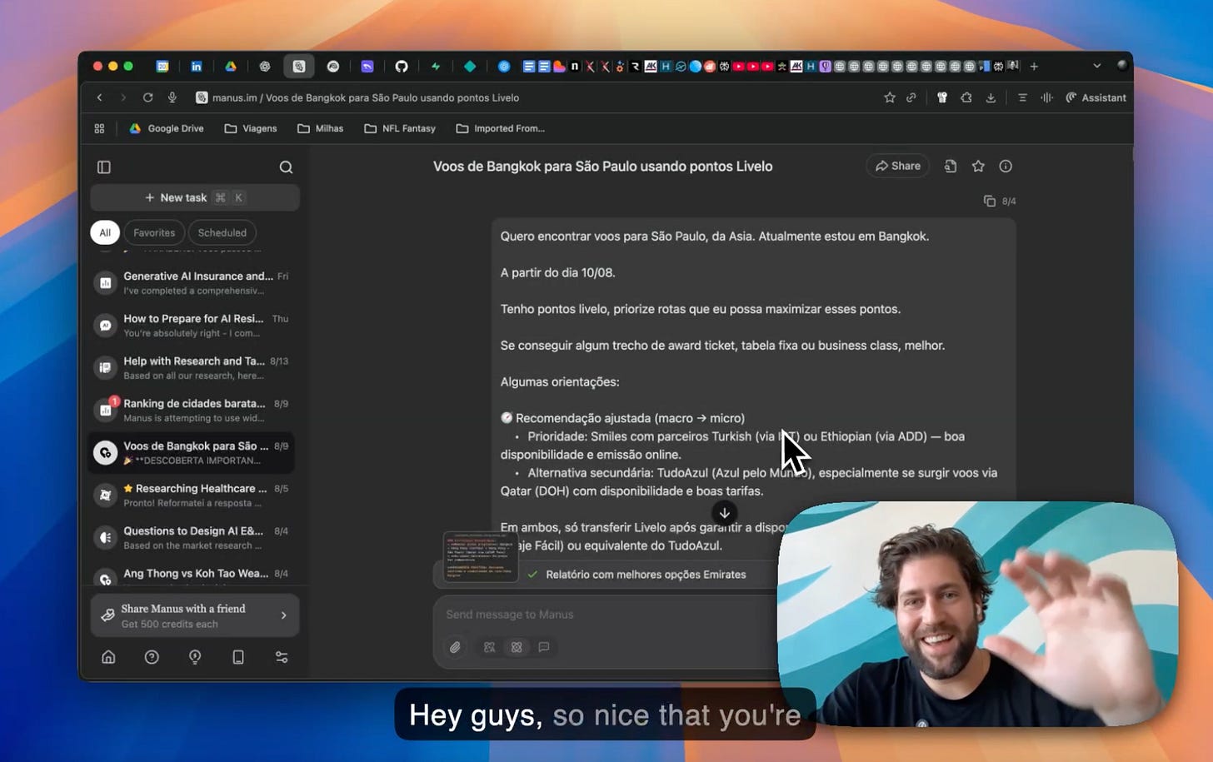Open the mobile app phone icon
The image size is (1213, 762).
[x=238, y=657]
